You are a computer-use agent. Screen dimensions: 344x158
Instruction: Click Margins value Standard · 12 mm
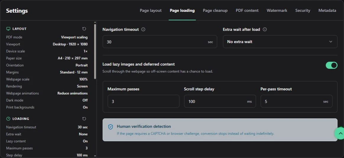(x=74, y=72)
